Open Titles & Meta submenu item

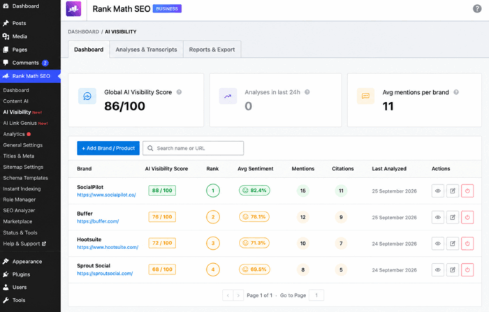click(19, 156)
